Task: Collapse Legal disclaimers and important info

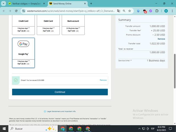Action: pyautogui.click(x=60, y=111)
